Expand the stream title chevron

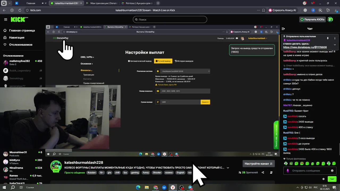coord(228,168)
